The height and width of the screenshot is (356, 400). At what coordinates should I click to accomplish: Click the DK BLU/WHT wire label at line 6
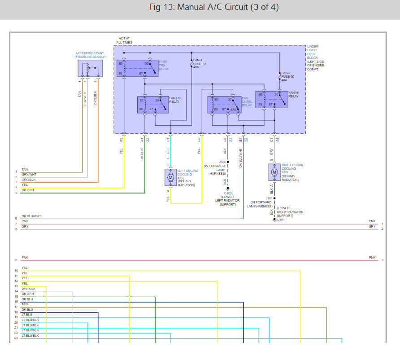pos(31,216)
